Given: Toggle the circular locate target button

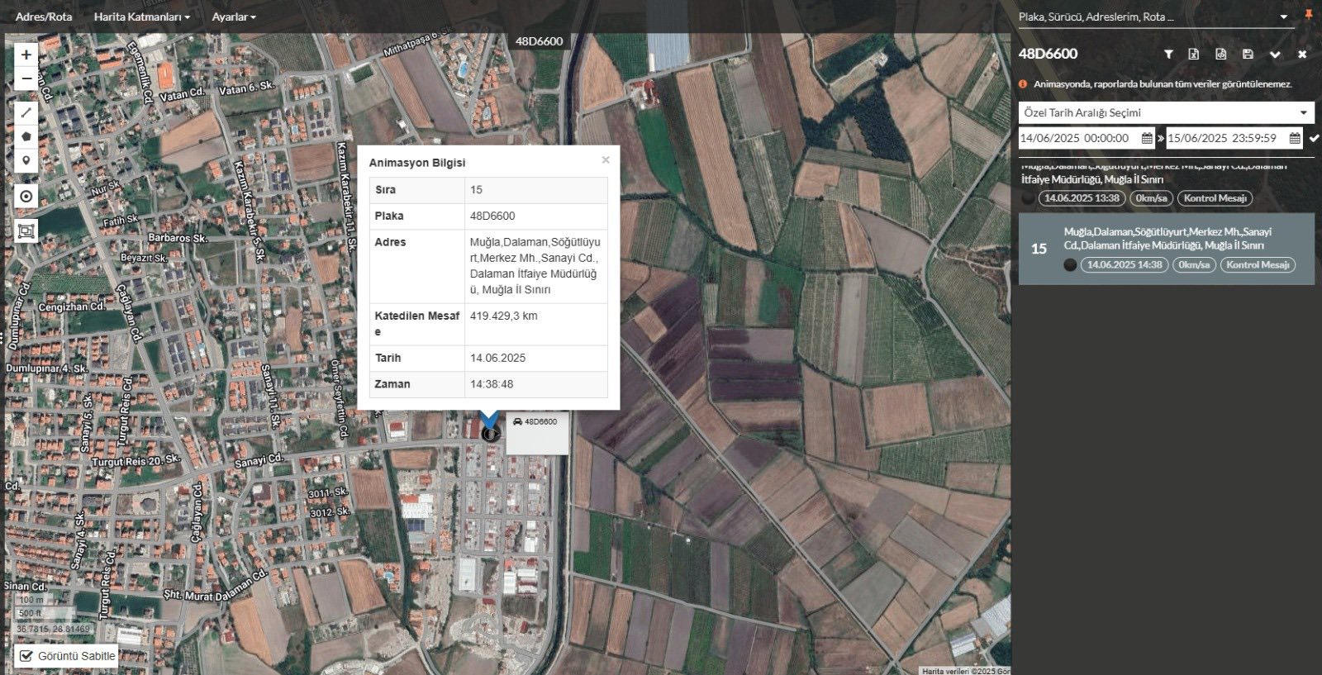Looking at the screenshot, I should pos(26,197).
